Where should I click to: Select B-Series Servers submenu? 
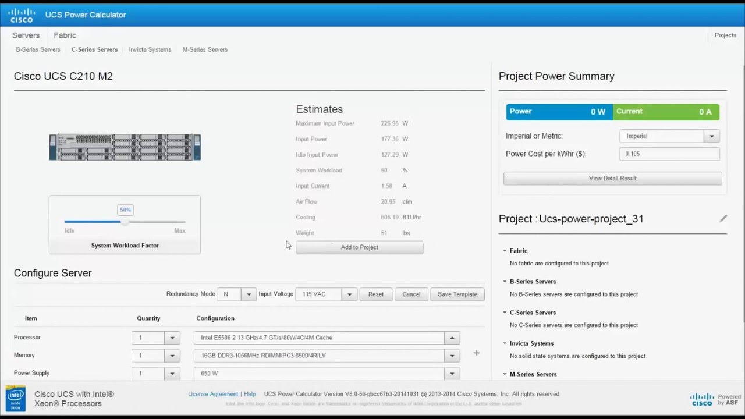click(38, 49)
